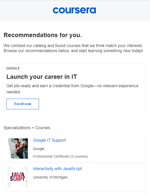Image resolution: width=150 pixels, height=195 pixels.
Task: Click the 'Launch your career in IT' heading
Action: pos(42,77)
